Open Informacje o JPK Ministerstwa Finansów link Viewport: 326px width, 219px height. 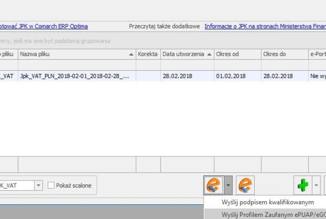click(265, 26)
